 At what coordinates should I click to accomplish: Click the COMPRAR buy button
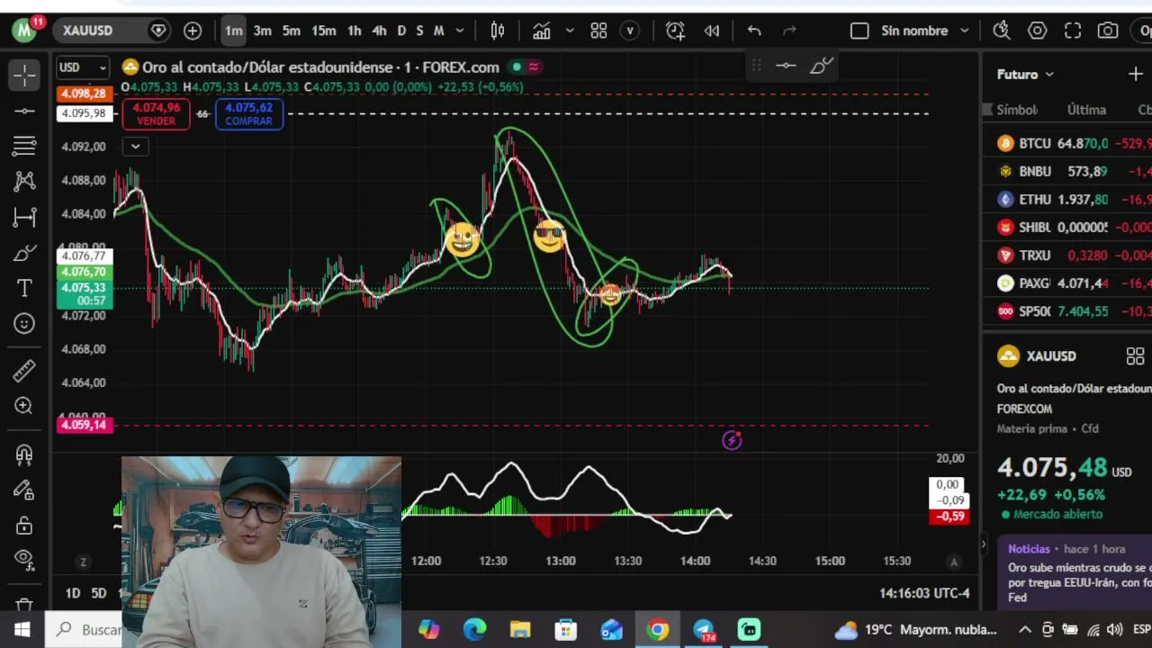248,114
